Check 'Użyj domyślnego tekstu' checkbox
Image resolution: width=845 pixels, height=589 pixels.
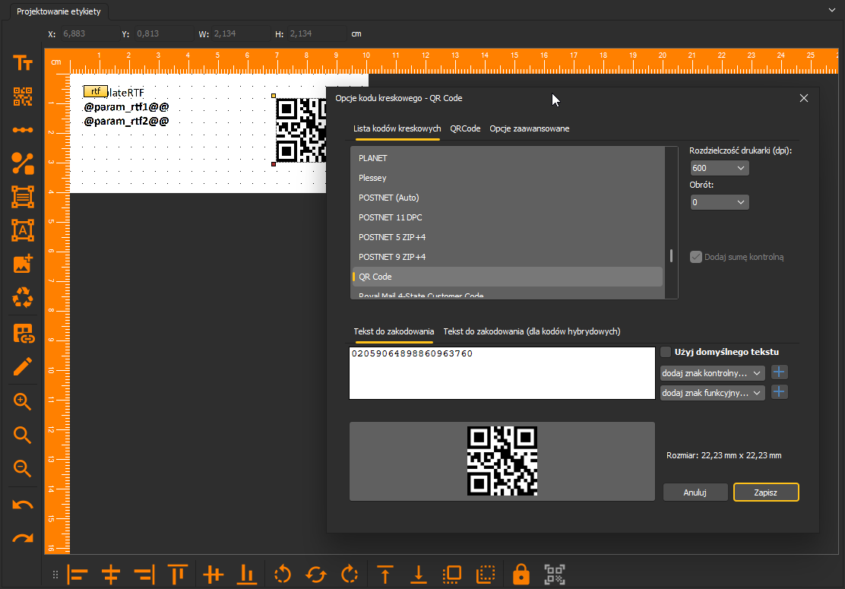pos(666,352)
